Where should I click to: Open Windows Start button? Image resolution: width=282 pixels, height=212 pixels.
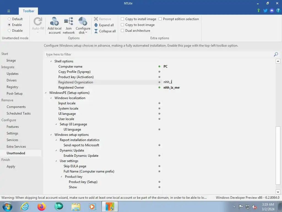pos(7,206)
